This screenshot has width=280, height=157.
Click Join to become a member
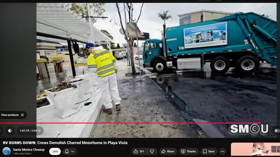(x=55, y=152)
